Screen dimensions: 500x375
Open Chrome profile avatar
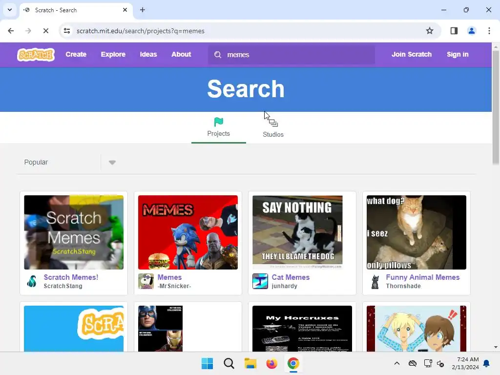471,31
